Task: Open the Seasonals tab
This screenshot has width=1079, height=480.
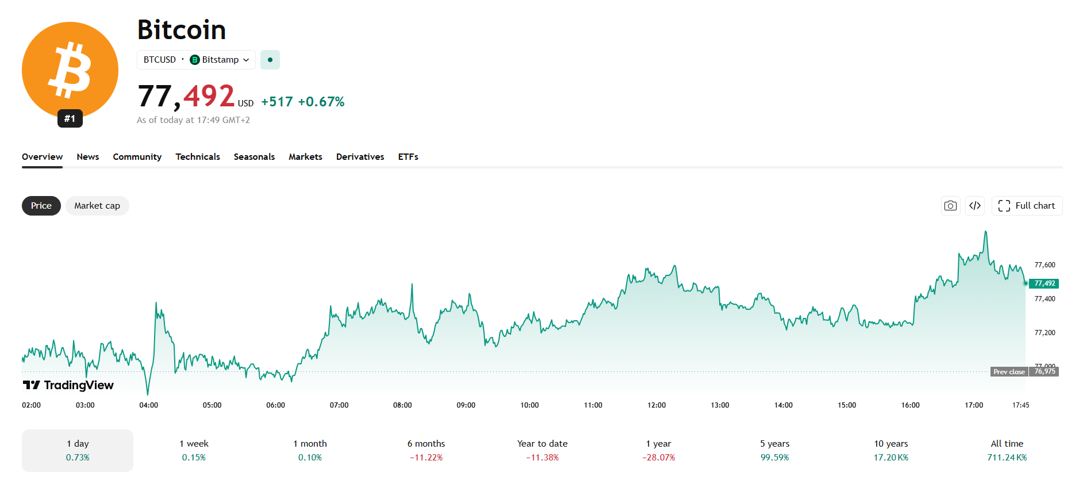Action: click(x=254, y=157)
